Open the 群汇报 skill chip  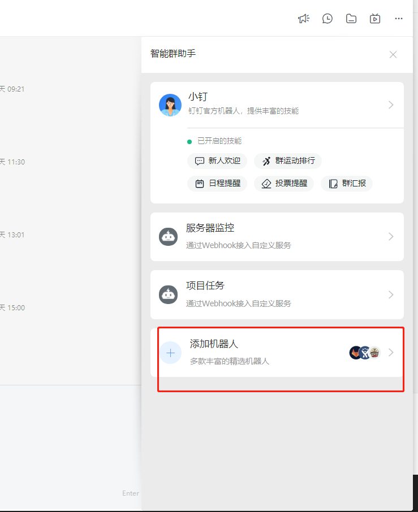coord(347,184)
